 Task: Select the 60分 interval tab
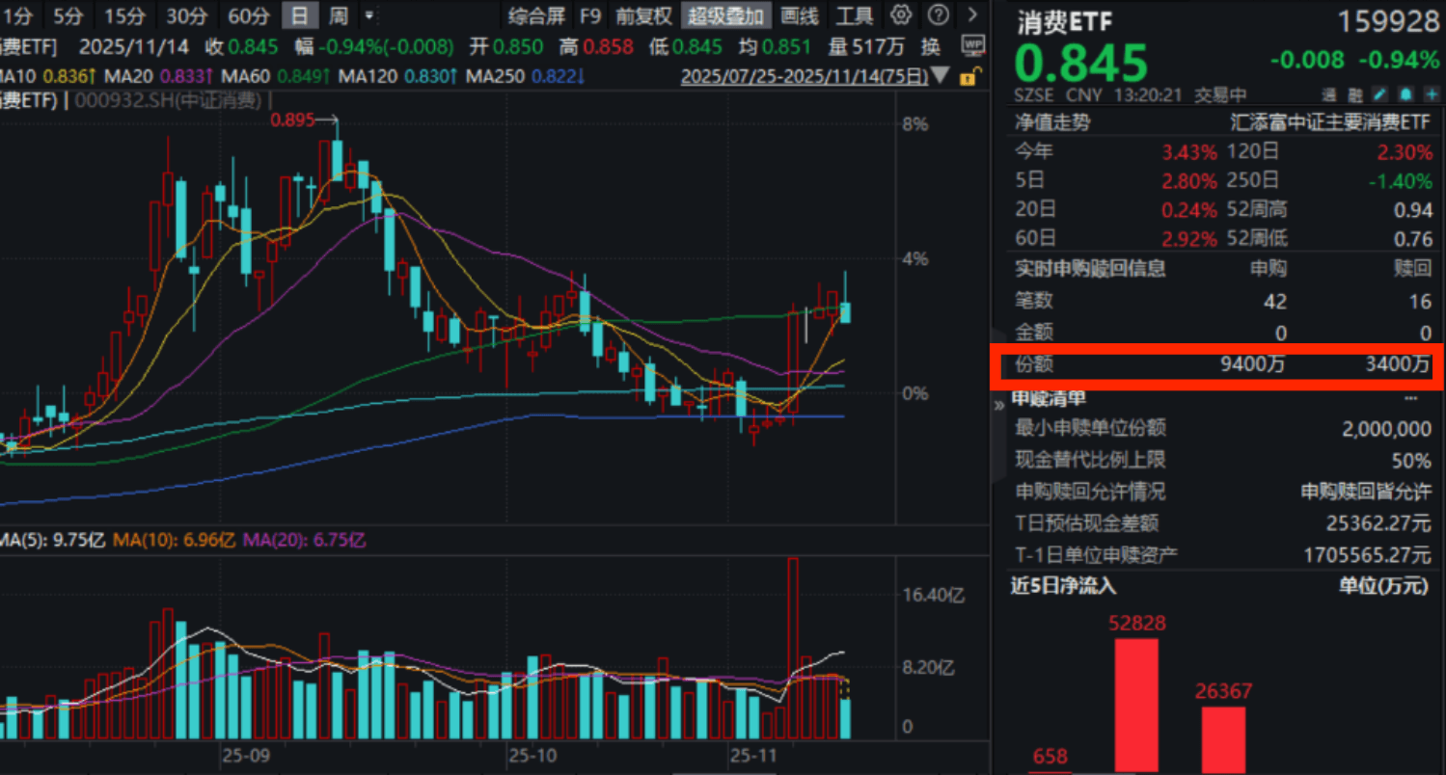click(248, 15)
